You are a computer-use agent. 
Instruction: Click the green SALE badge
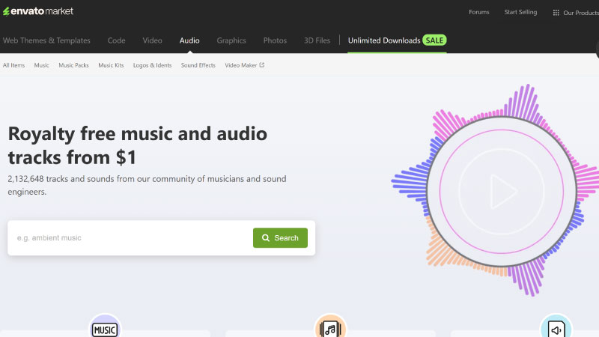[x=434, y=40]
